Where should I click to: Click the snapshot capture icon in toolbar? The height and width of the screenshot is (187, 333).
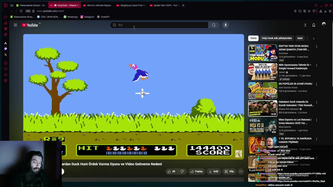pyautogui.click(x=300, y=11)
